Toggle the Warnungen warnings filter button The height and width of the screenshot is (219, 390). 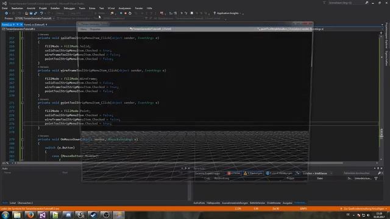click(x=253, y=173)
